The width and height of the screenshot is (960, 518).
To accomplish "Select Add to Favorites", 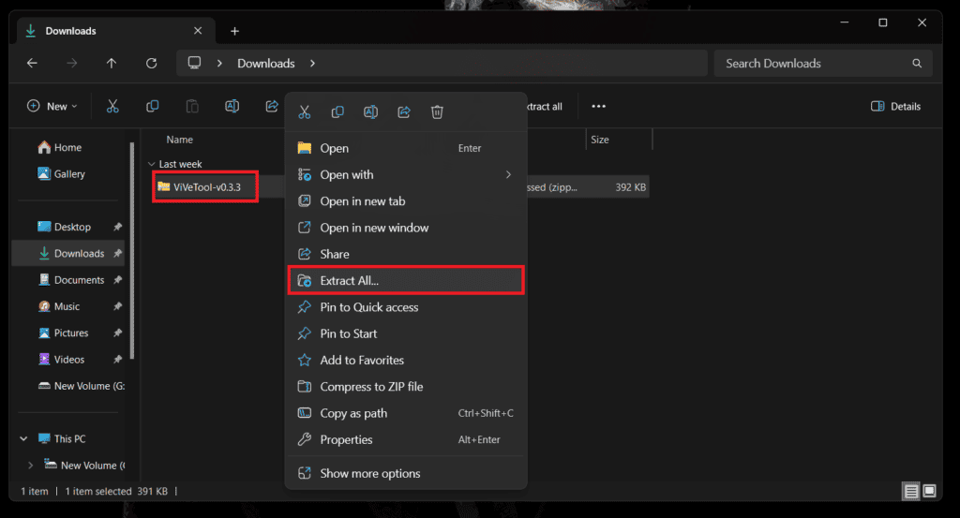I will pyautogui.click(x=406, y=360).
